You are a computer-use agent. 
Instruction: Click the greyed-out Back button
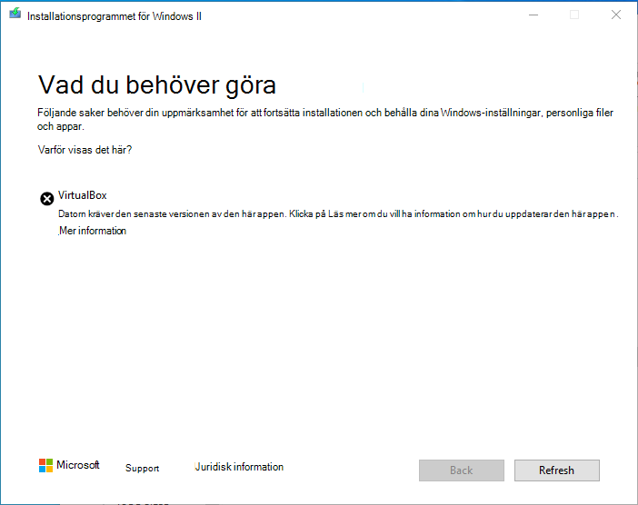[462, 470]
